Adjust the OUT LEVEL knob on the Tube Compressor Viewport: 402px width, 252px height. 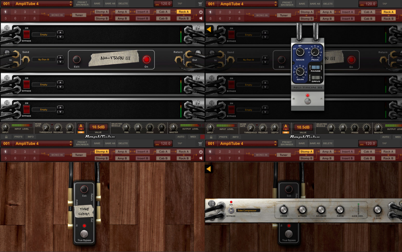378,209
